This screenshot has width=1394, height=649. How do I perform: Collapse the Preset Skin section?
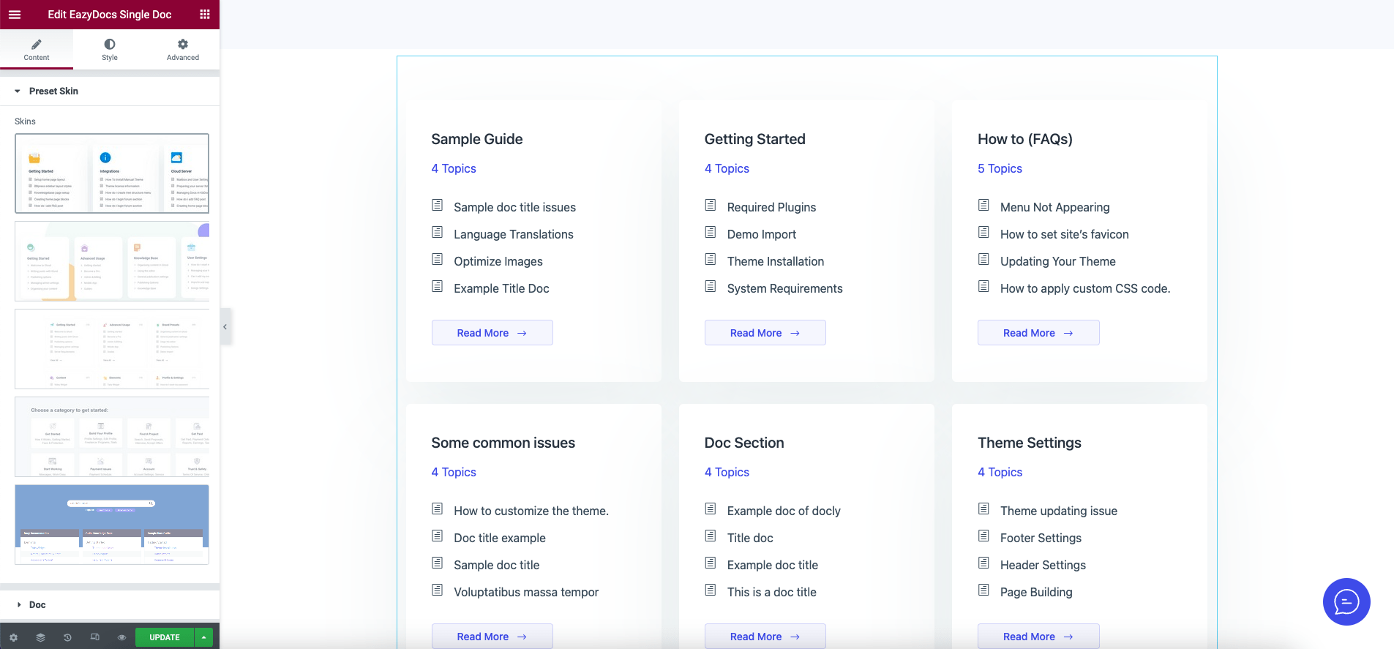110,91
